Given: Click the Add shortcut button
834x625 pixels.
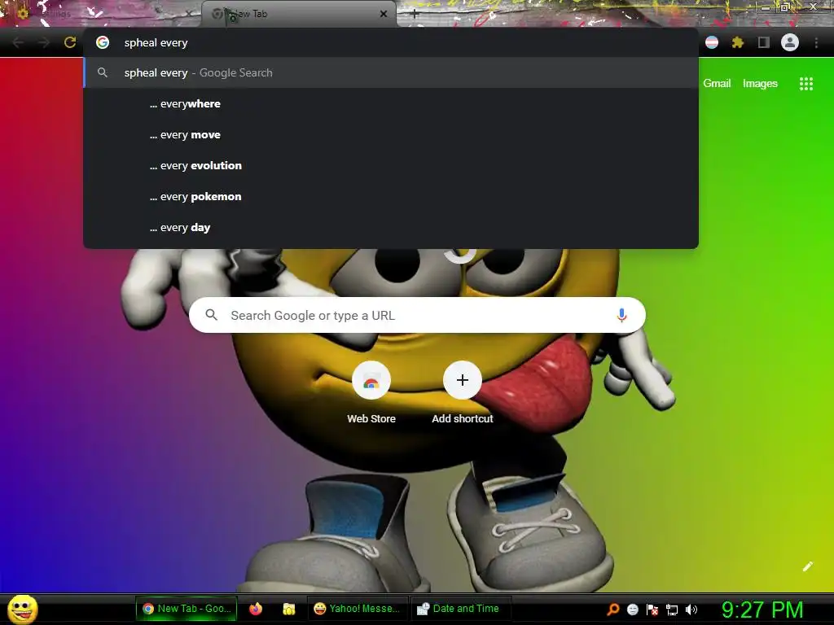Looking at the screenshot, I should click(463, 393).
